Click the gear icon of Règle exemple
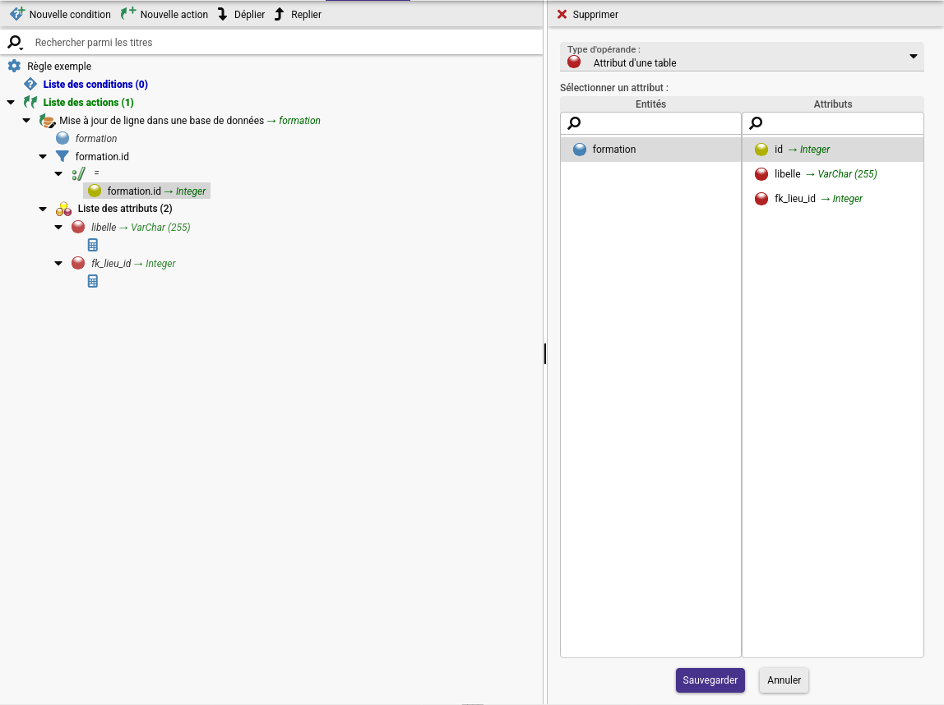Viewport: 944px width, 705px height. [14, 67]
